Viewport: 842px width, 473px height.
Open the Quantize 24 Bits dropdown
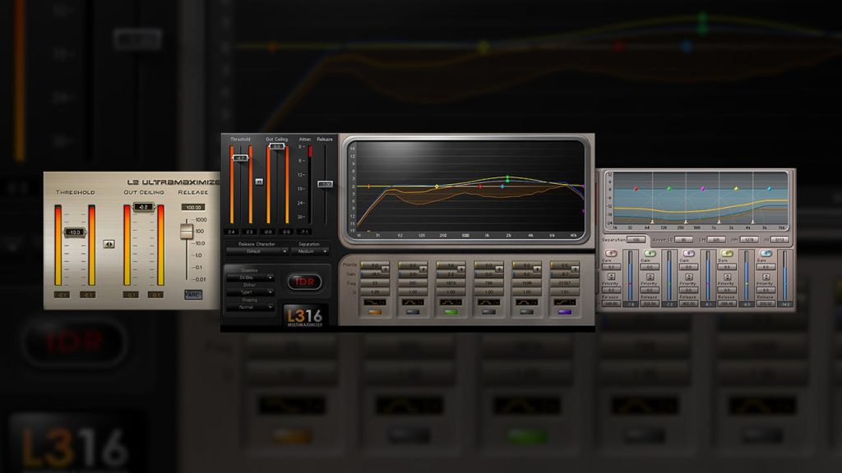click(250, 278)
